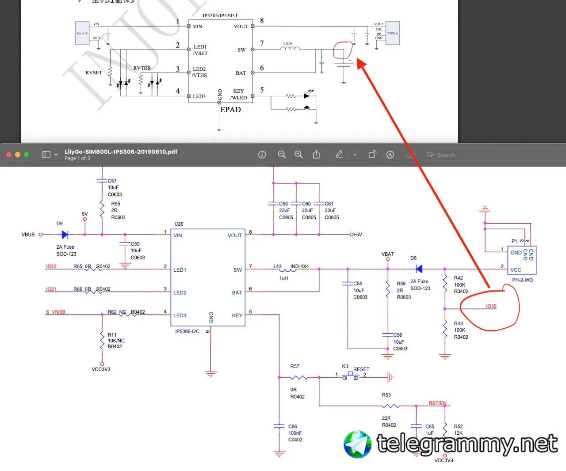The height and width of the screenshot is (471, 566).
Task: Show the document inspector info icon
Action: click(x=262, y=155)
